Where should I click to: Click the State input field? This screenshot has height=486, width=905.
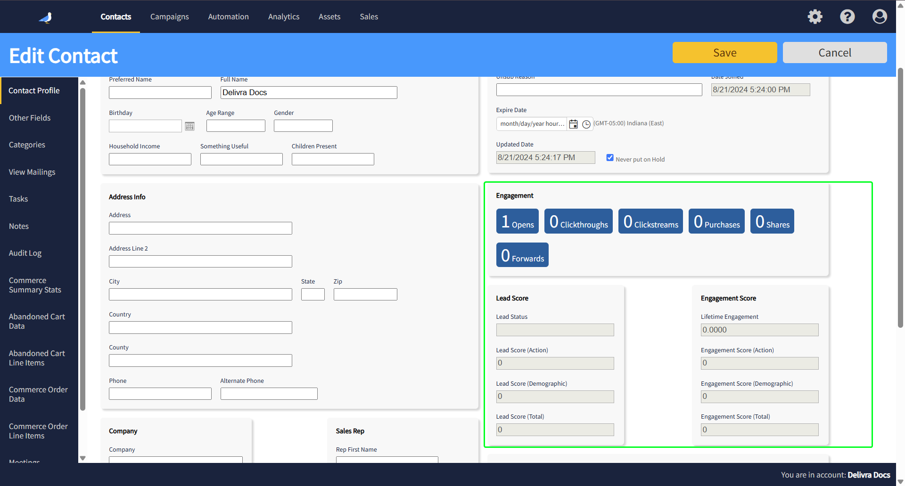coord(313,294)
